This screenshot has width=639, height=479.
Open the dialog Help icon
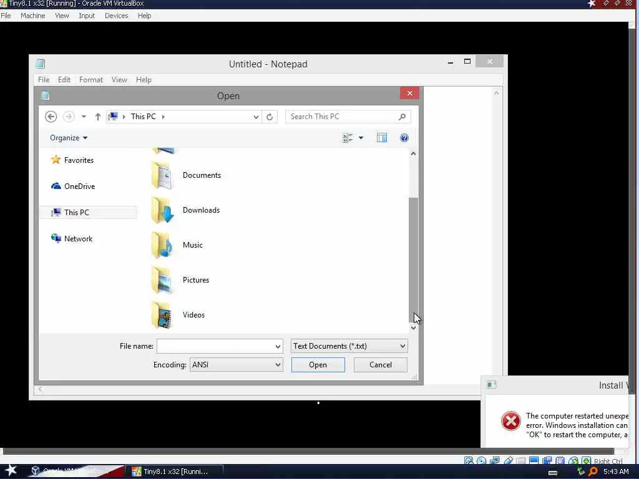(x=404, y=138)
